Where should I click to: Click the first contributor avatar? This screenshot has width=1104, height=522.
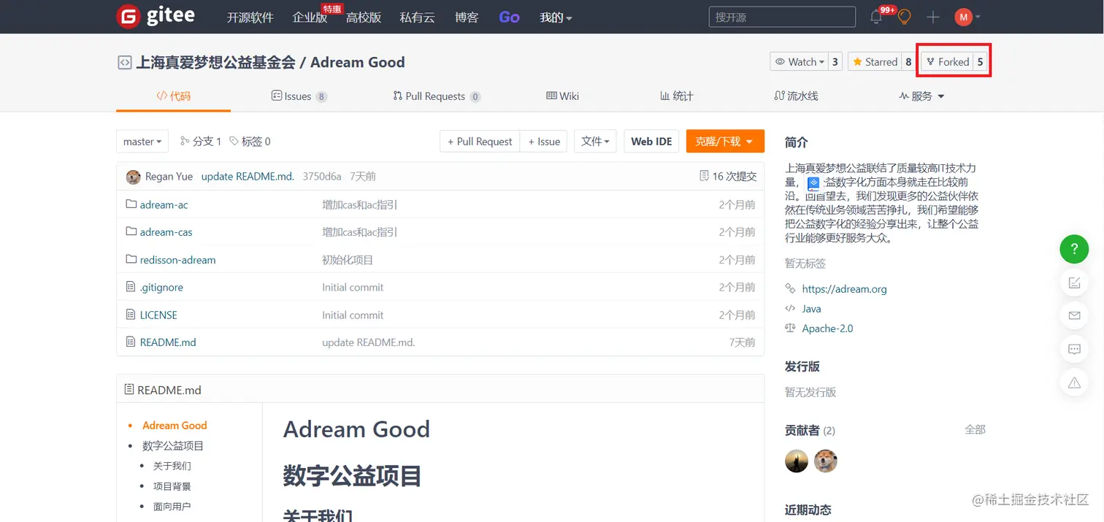(797, 461)
